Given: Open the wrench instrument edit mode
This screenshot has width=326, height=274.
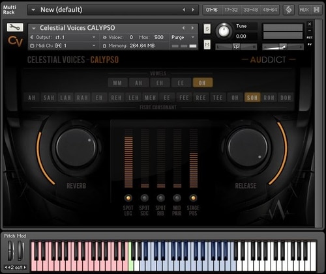Looking at the screenshot, I should pos(15,27).
